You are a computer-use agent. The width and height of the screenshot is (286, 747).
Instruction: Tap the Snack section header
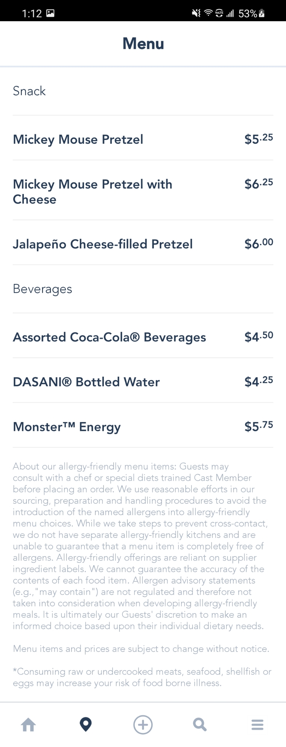pyautogui.click(x=29, y=91)
